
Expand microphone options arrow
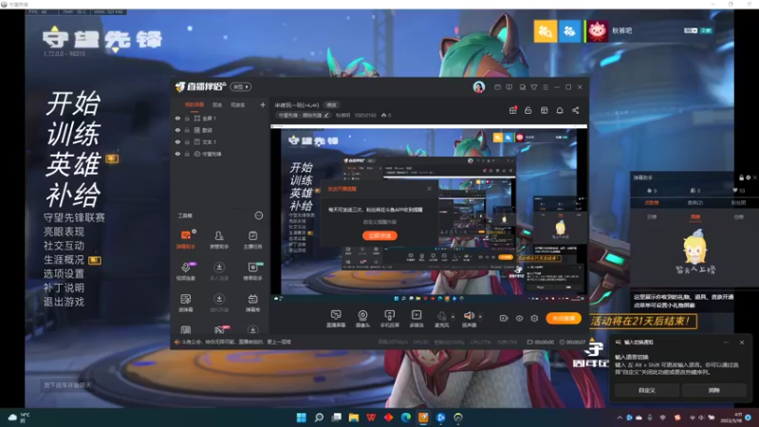(454, 317)
